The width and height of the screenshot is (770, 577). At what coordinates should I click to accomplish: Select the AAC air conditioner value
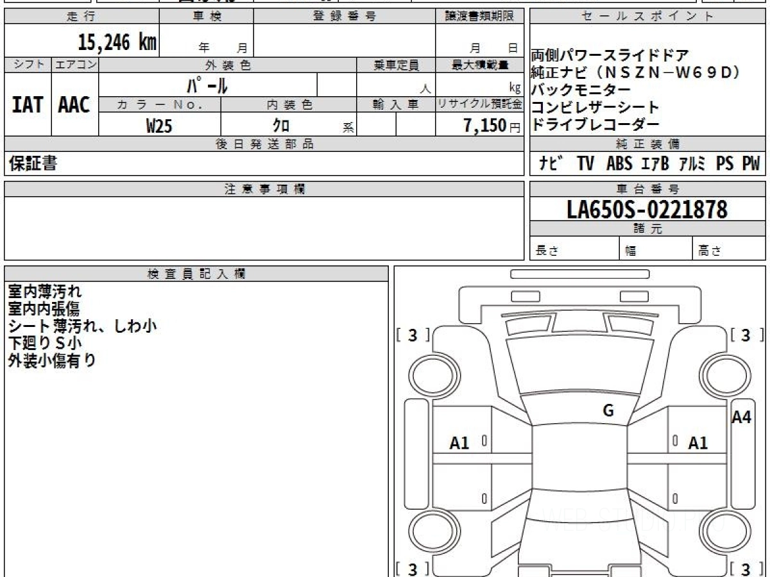(x=75, y=105)
